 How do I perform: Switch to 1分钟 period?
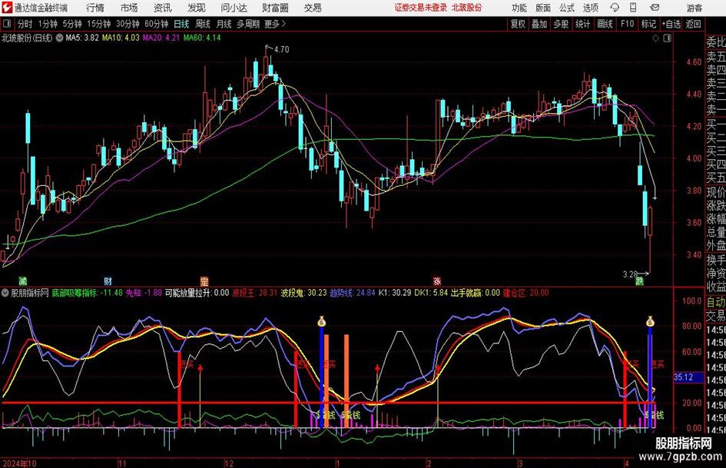pos(48,24)
